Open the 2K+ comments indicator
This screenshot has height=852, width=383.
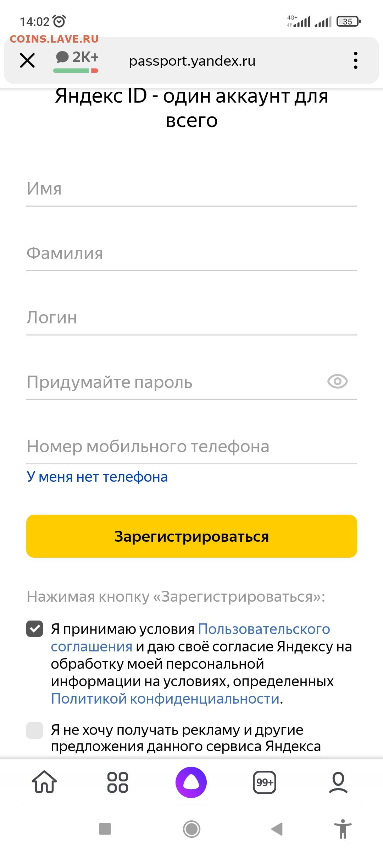click(76, 61)
